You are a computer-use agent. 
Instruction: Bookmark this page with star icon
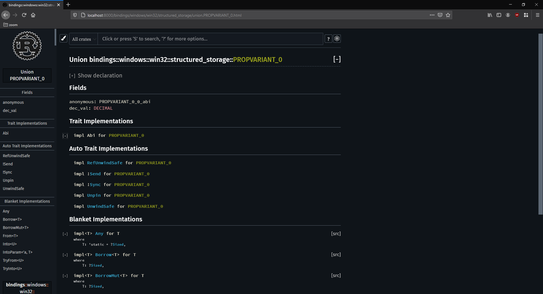pos(448,15)
